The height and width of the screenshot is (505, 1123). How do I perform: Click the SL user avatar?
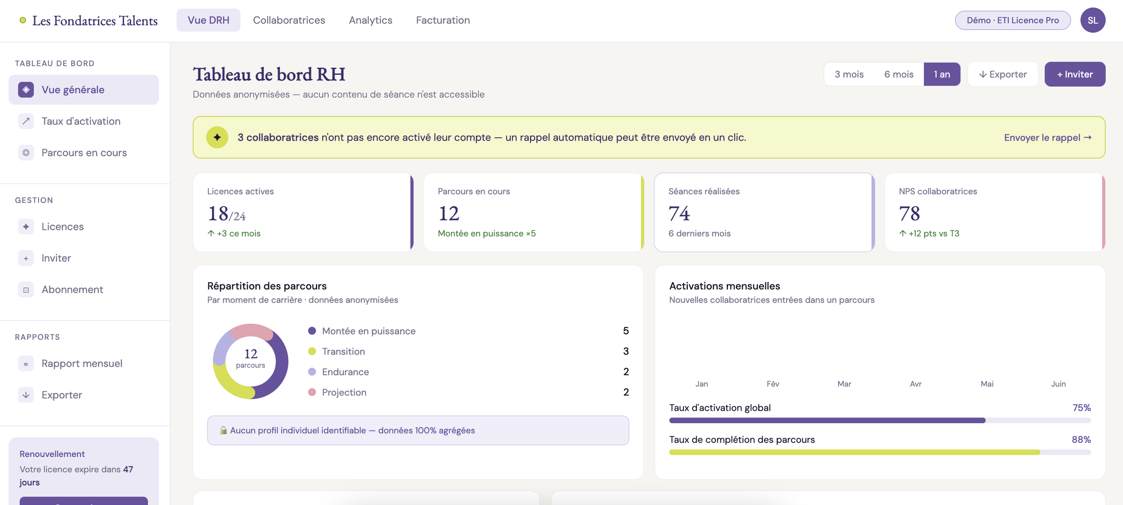1092,20
